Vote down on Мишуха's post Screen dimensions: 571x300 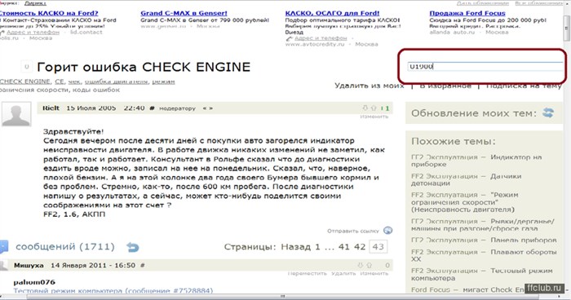pos(361,265)
